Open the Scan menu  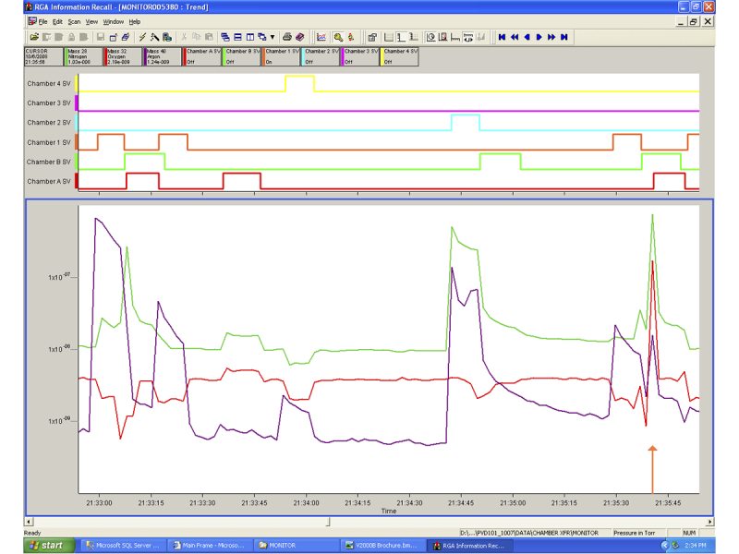pos(74,21)
